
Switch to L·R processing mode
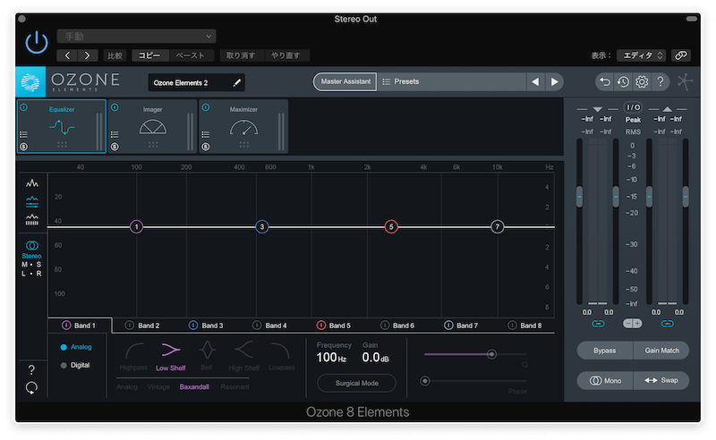point(31,274)
